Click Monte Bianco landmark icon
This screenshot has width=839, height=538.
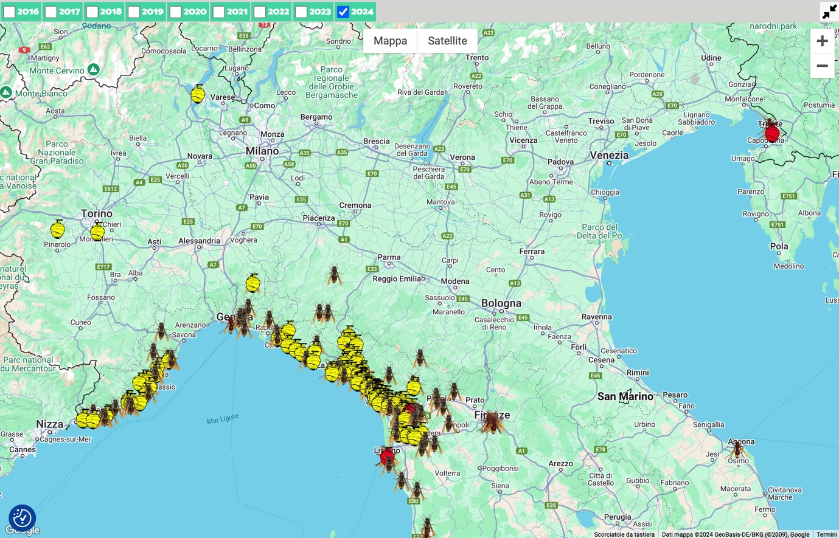tap(6, 92)
